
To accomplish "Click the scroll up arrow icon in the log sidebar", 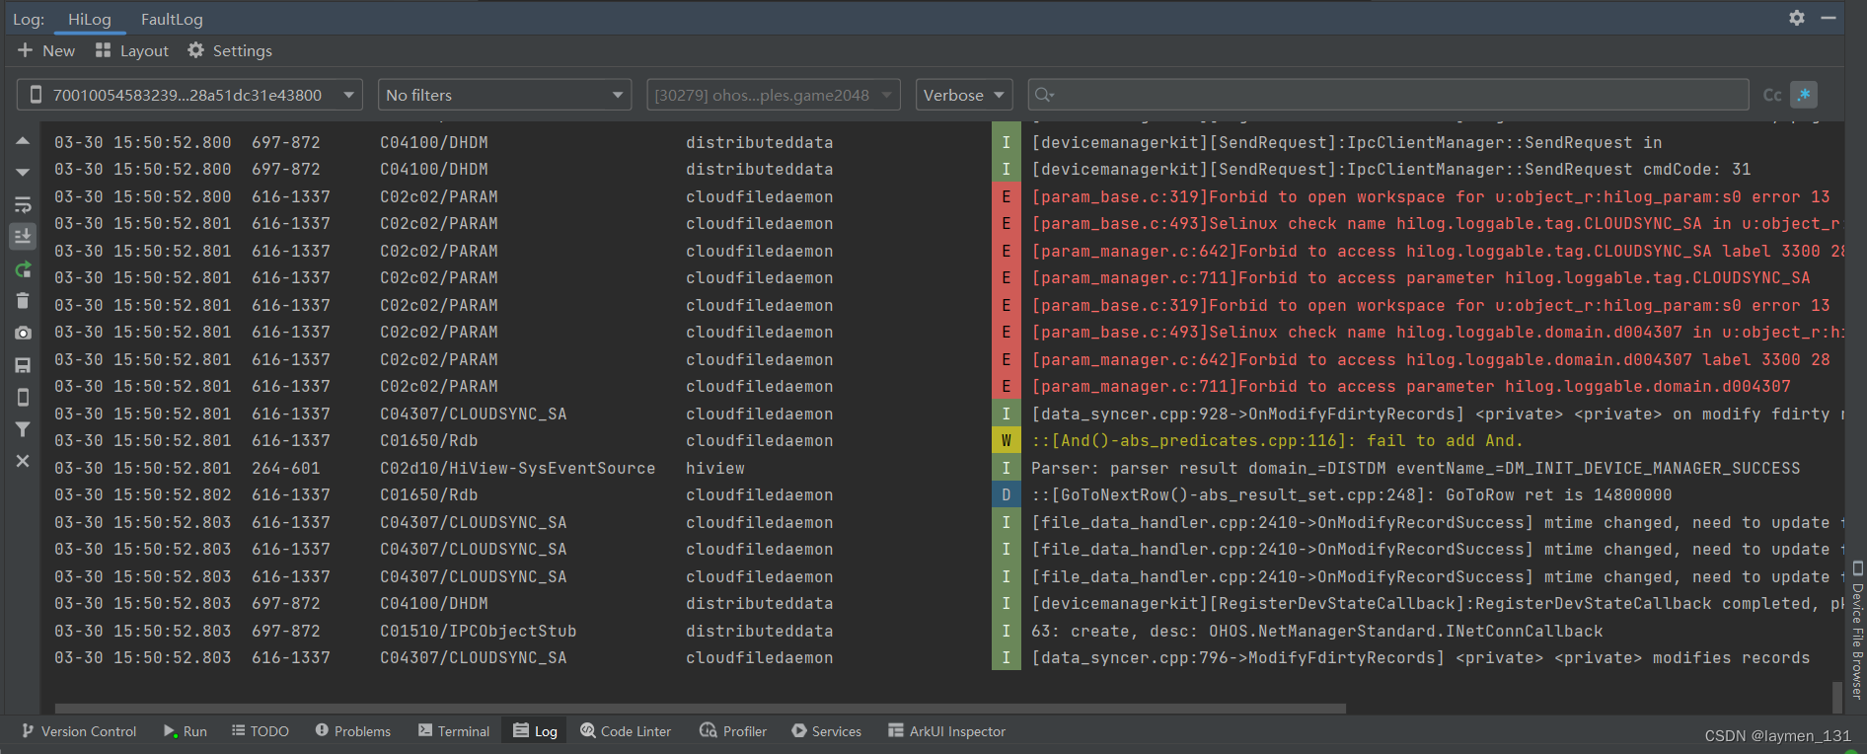I will tap(22, 141).
